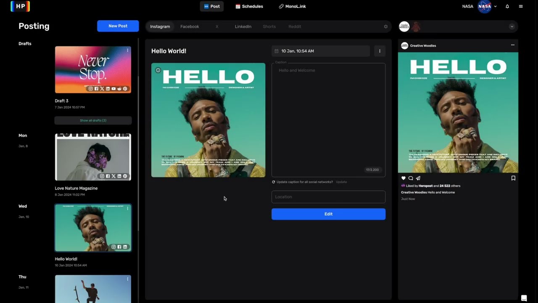Open the three-dot menu in Instagram preview header
Viewport: 538px width, 303px height.
tap(513, 45)
